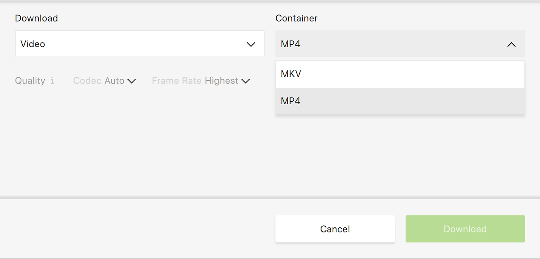
Task: Collapse the Container dropdown showing MP4
Action: click(x=400, y=44)
